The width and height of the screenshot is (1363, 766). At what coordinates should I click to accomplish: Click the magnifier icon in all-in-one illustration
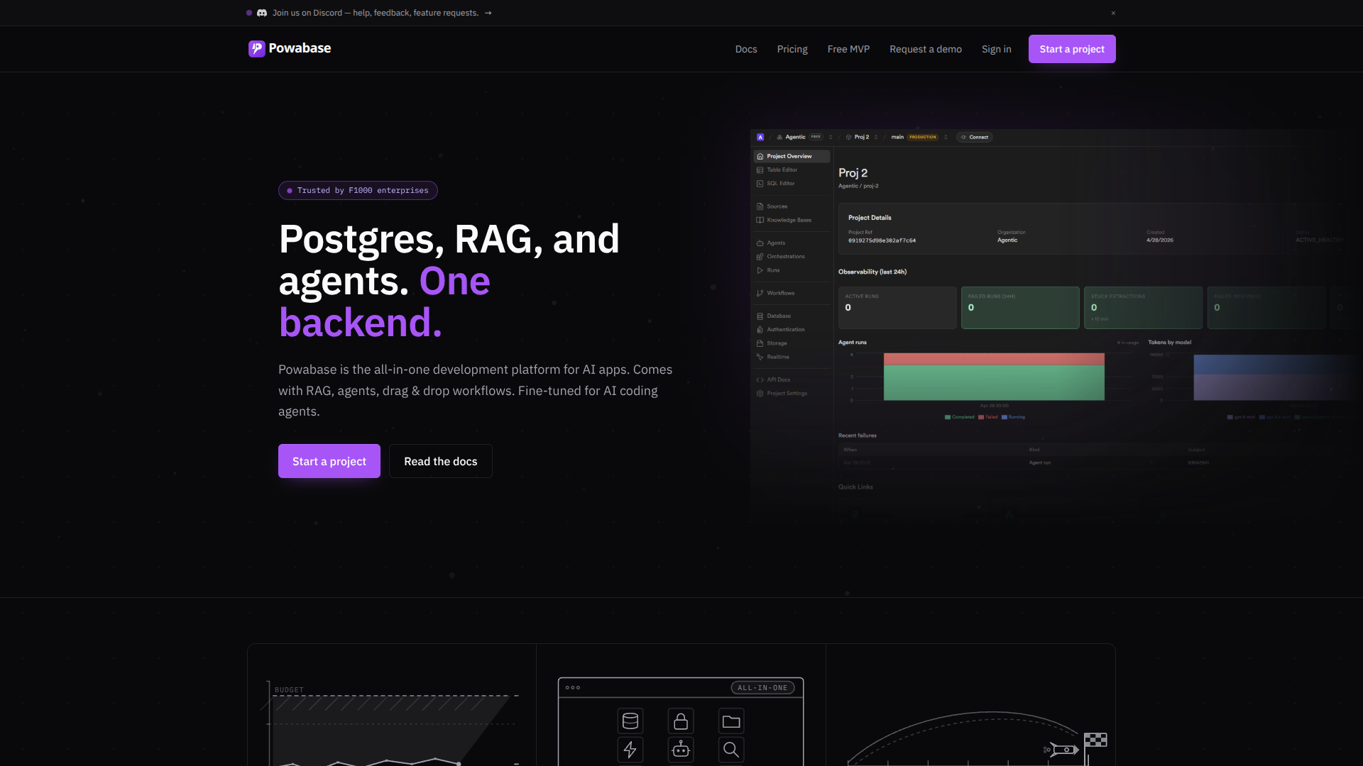731,750
